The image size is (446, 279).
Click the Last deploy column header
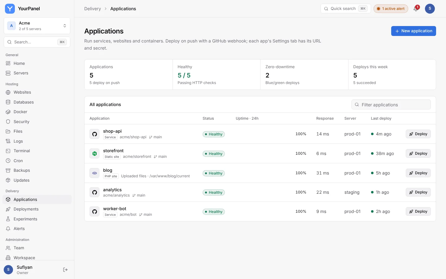click(x=381, y=118)
